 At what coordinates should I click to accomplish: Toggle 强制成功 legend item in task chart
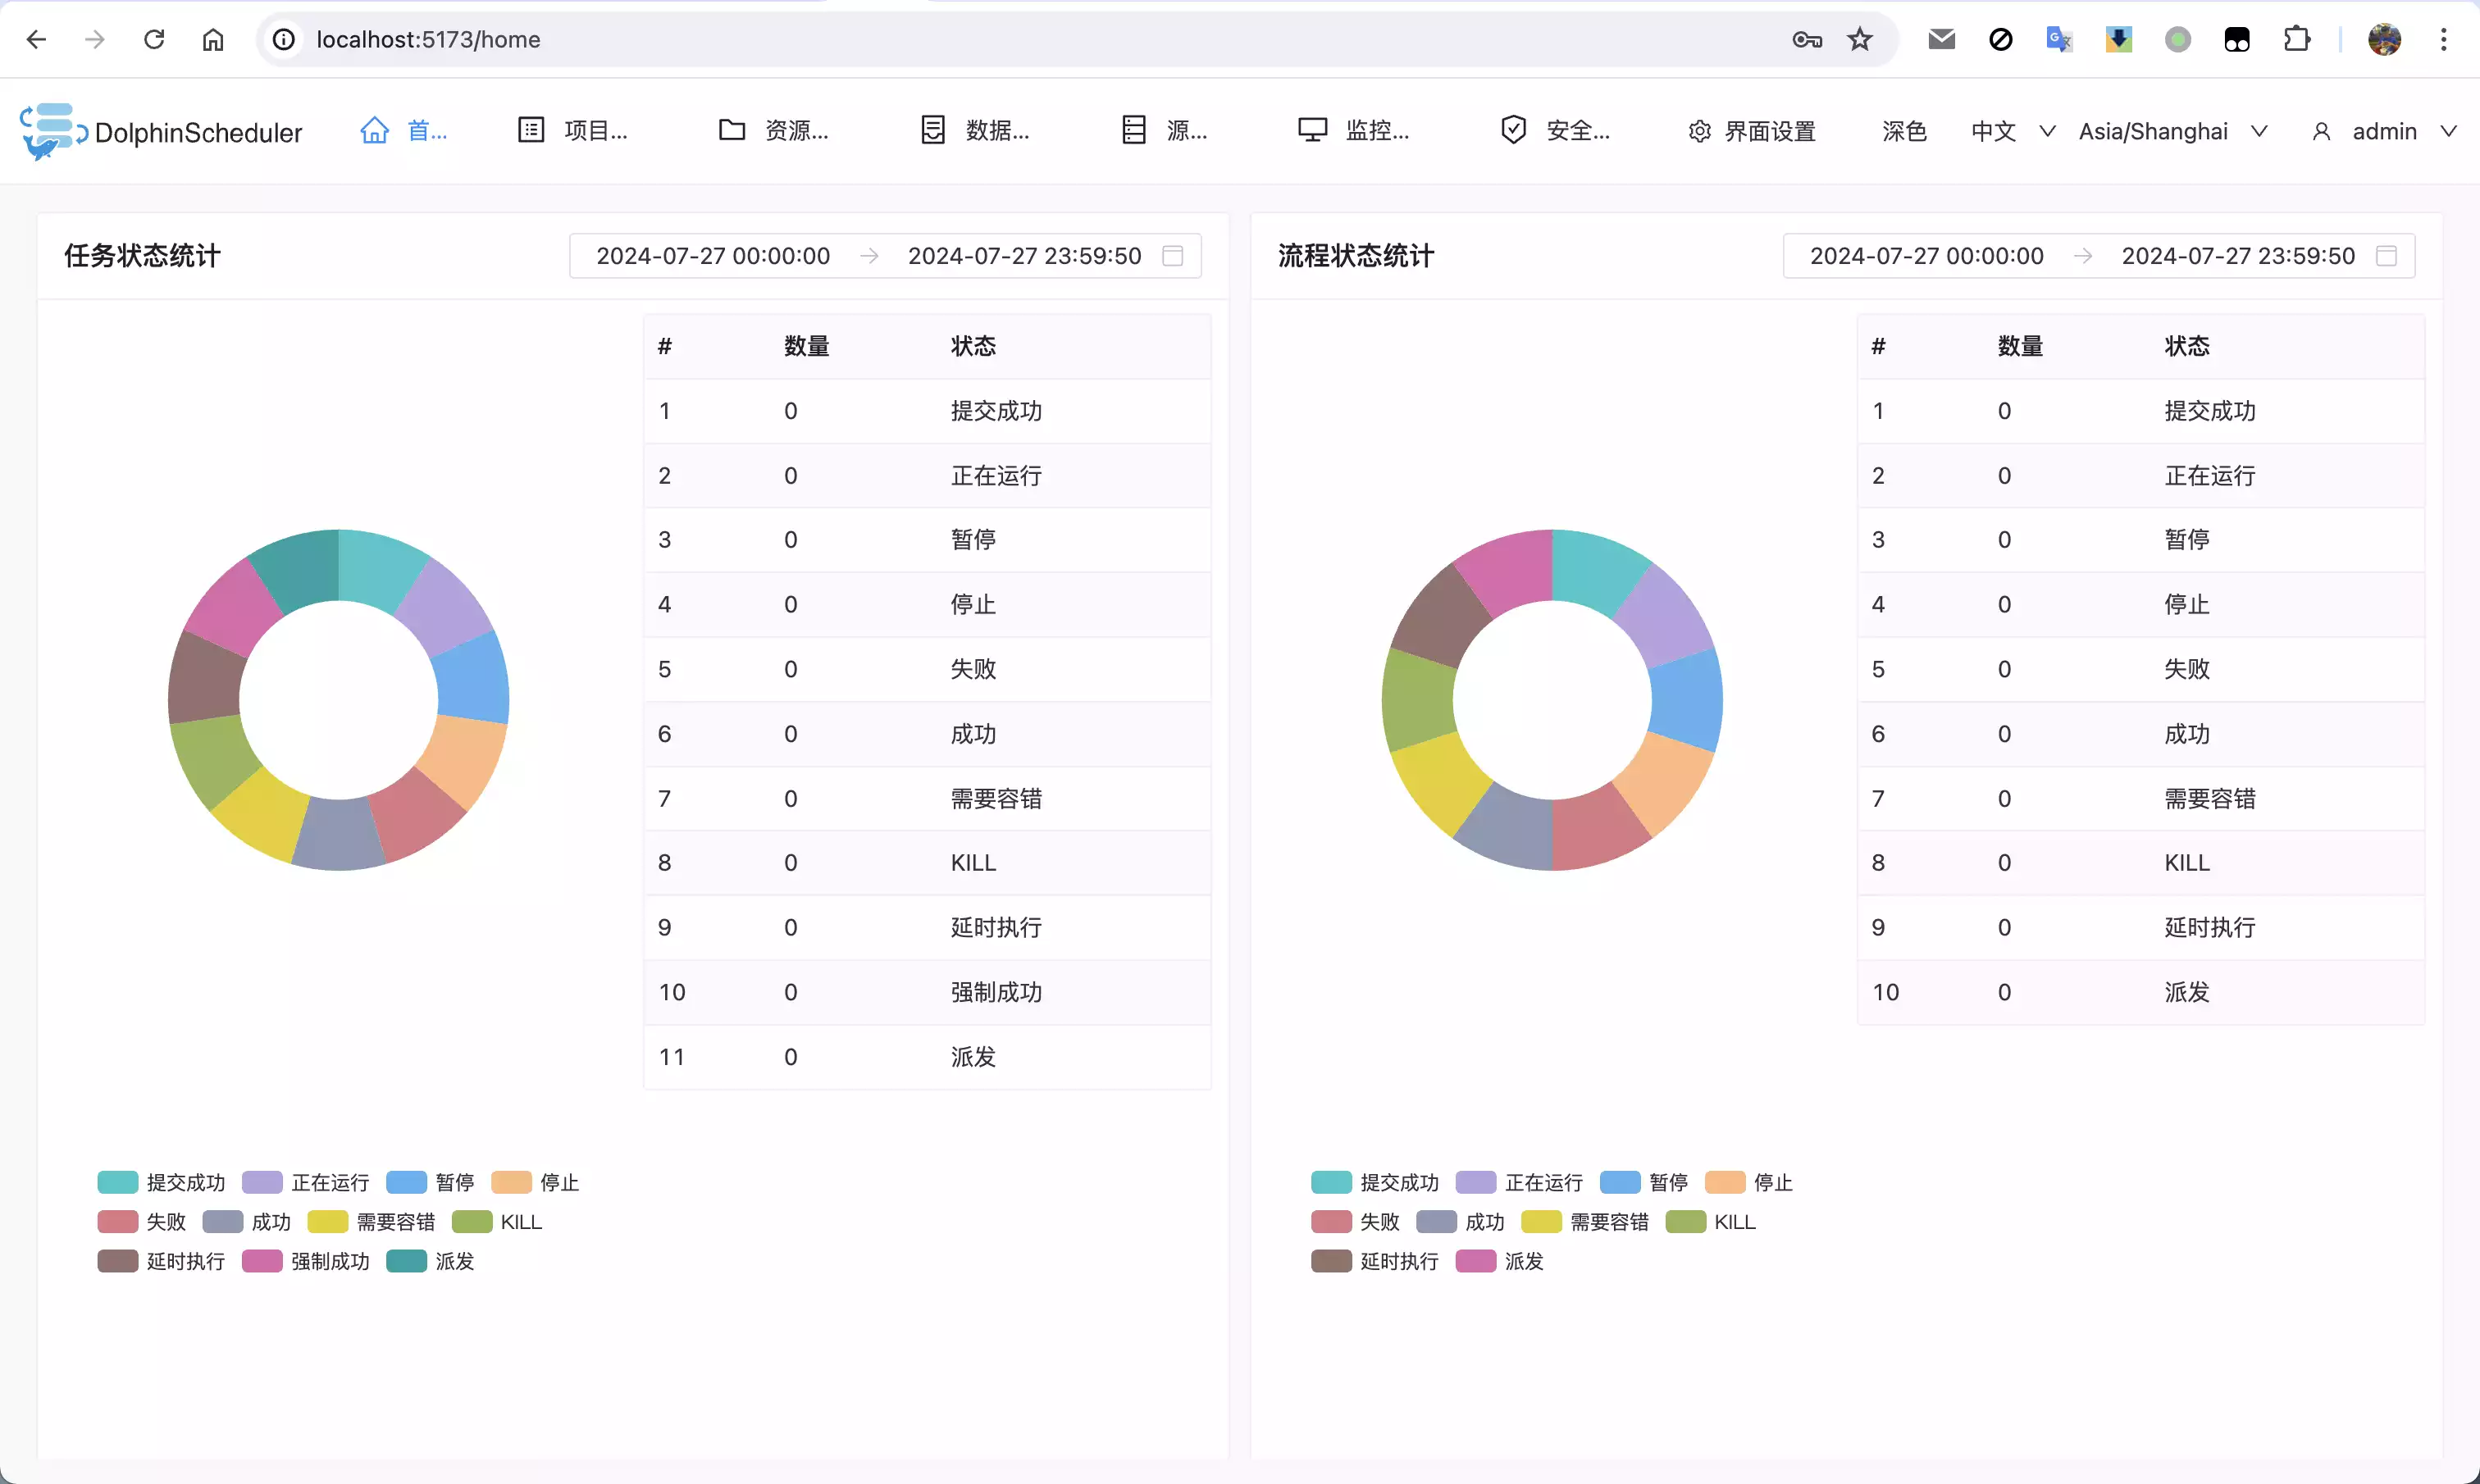tap(306, 1261)
